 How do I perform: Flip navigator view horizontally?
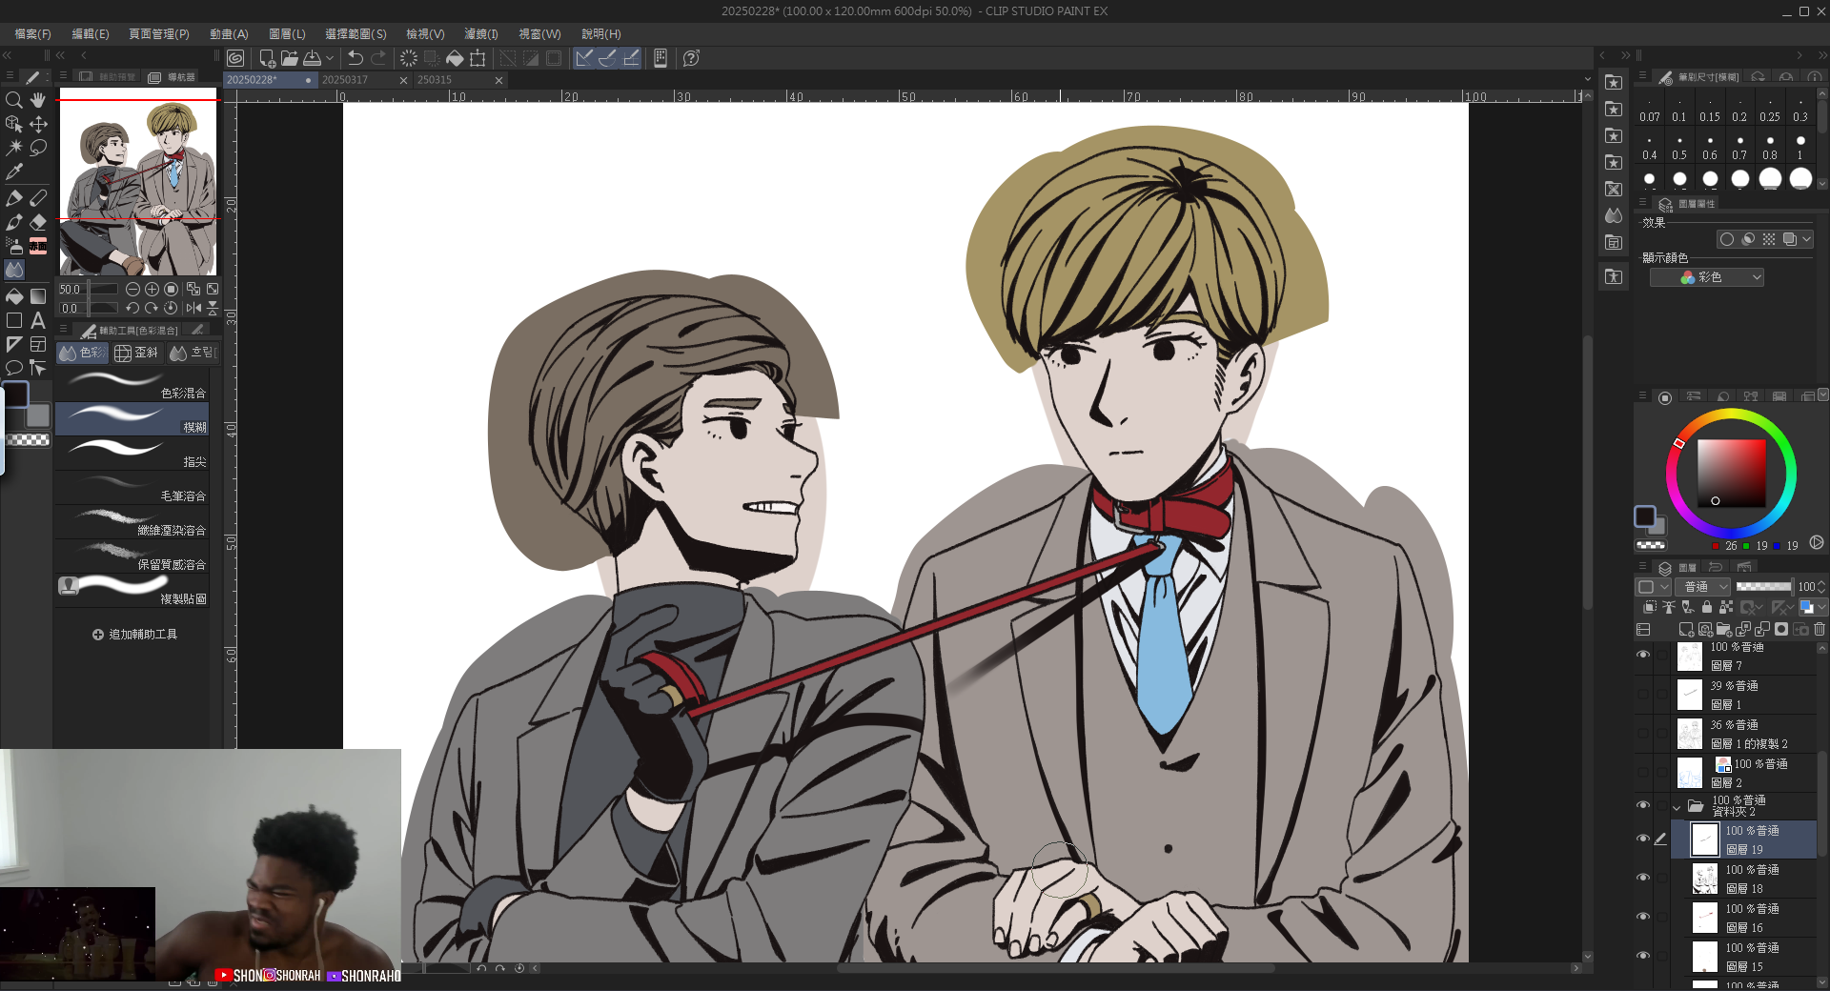click(193, 308)
